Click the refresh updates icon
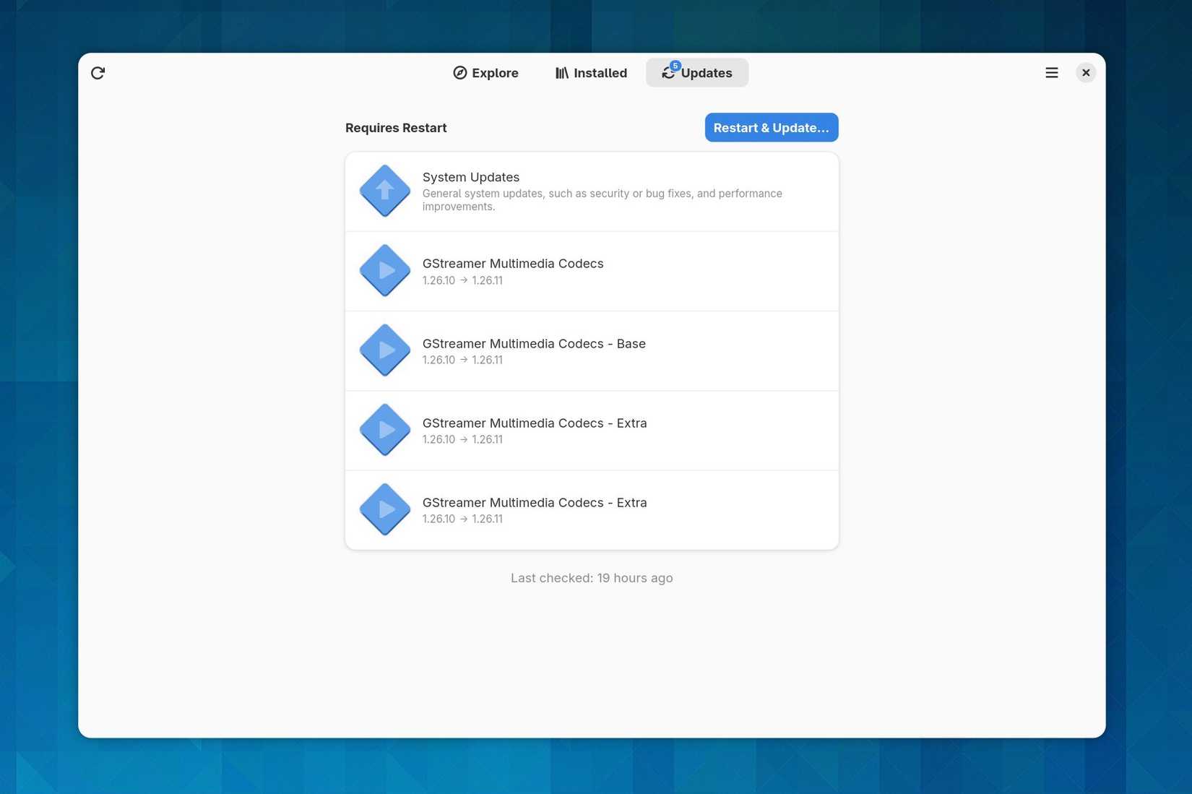Screen dimensions: 1192x794 point(98,73)
